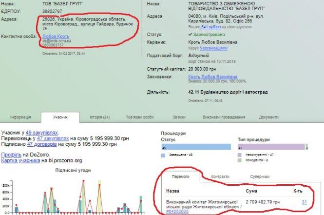Open the Профіль link on DoZorro

click(x=11, y=154)
